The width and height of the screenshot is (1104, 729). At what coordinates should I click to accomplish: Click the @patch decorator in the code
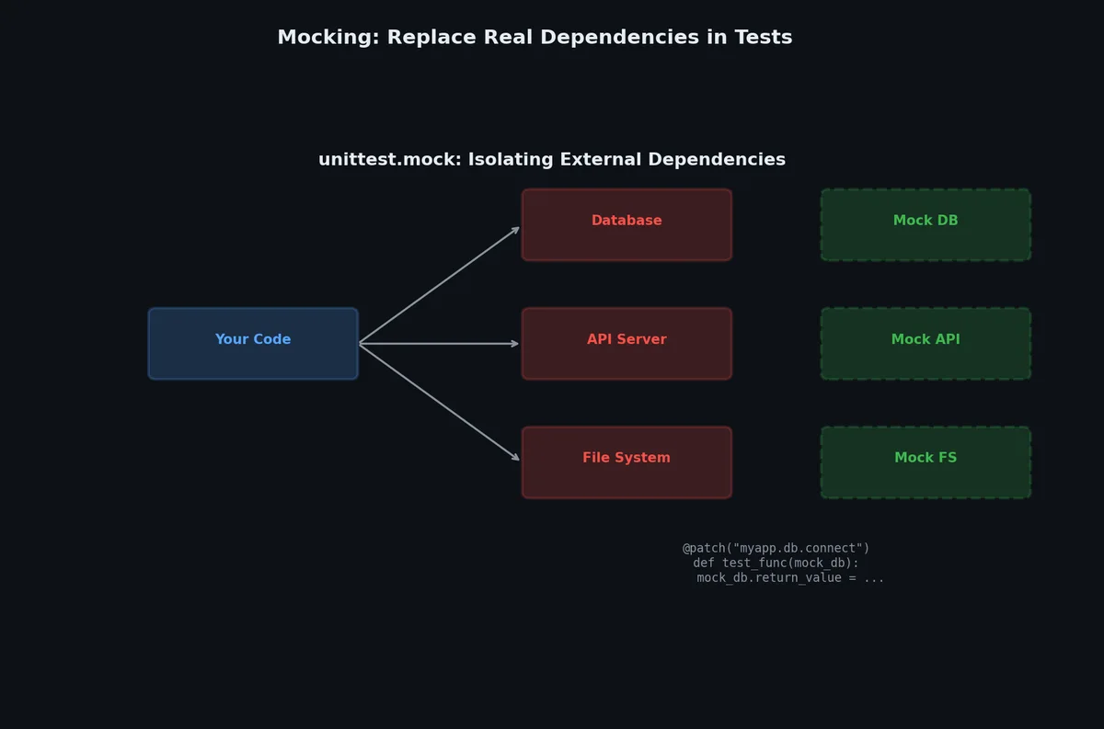pos(704,549)
